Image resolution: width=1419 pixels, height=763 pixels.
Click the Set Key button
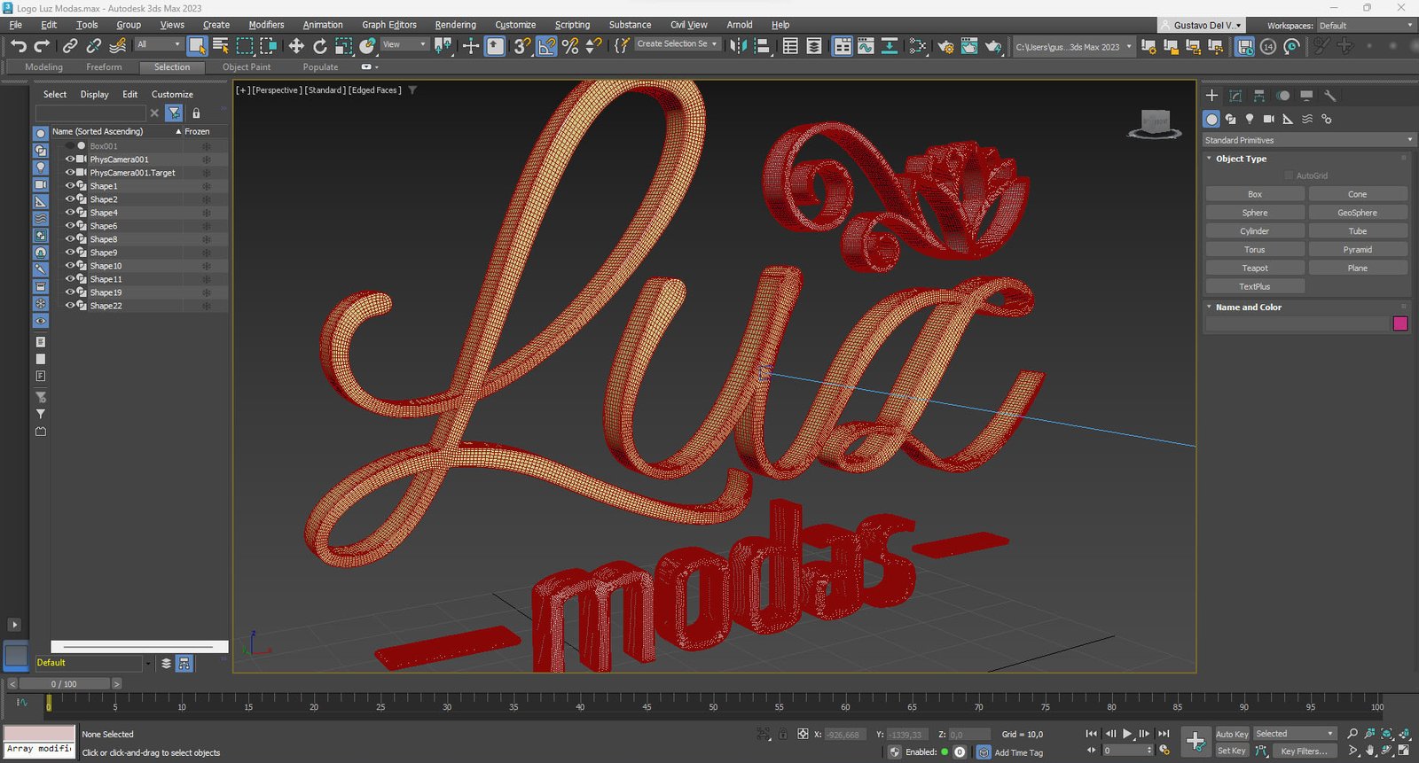click(x=1232, y=751)
